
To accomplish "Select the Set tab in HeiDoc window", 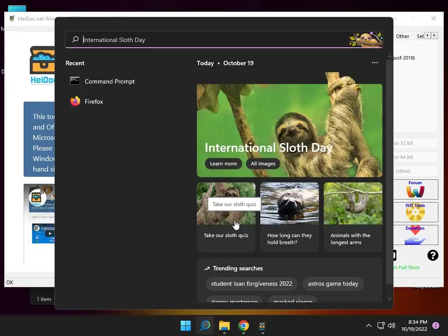I will (x=420, y=36).
